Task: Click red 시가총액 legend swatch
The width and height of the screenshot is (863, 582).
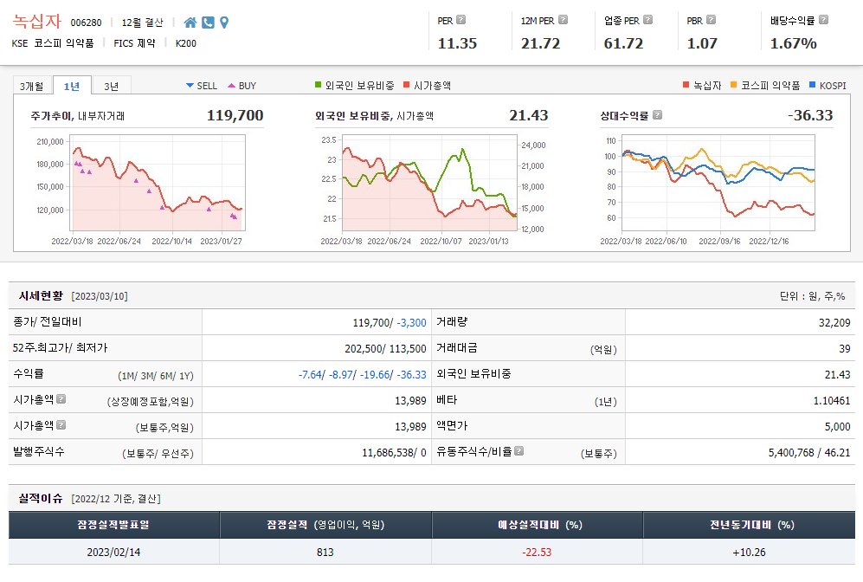Action: point(406,84)
